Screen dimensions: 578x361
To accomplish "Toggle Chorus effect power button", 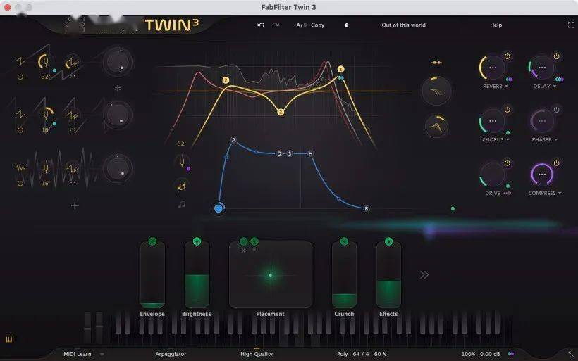I will click(x=508, y=110).
